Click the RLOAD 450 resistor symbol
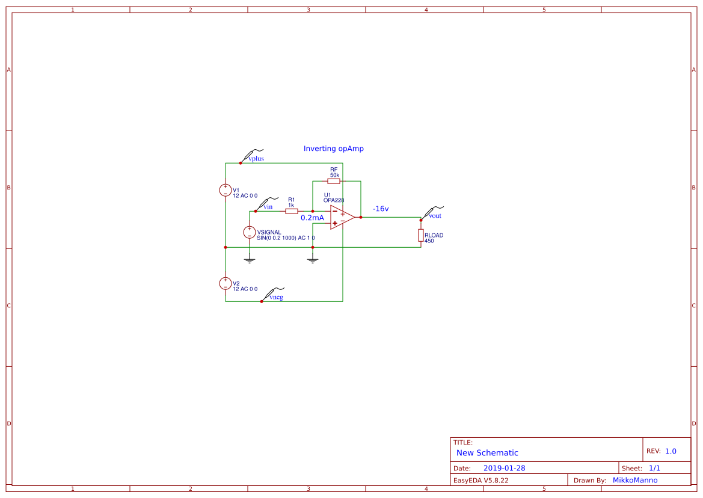This screenshot has width=703, height=498. [x=420, y=236]
